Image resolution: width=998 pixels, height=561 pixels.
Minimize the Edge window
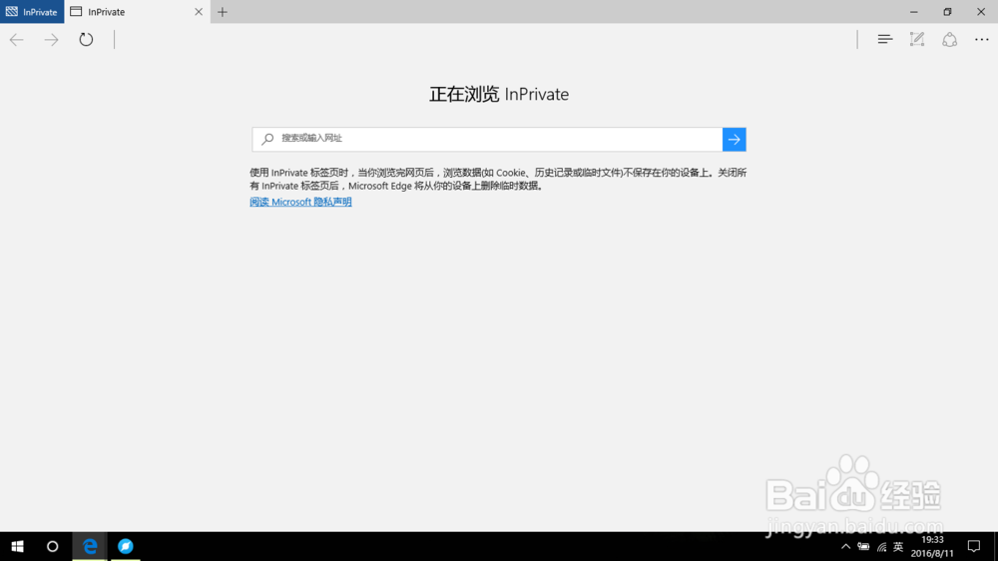[x=914, y=11]
